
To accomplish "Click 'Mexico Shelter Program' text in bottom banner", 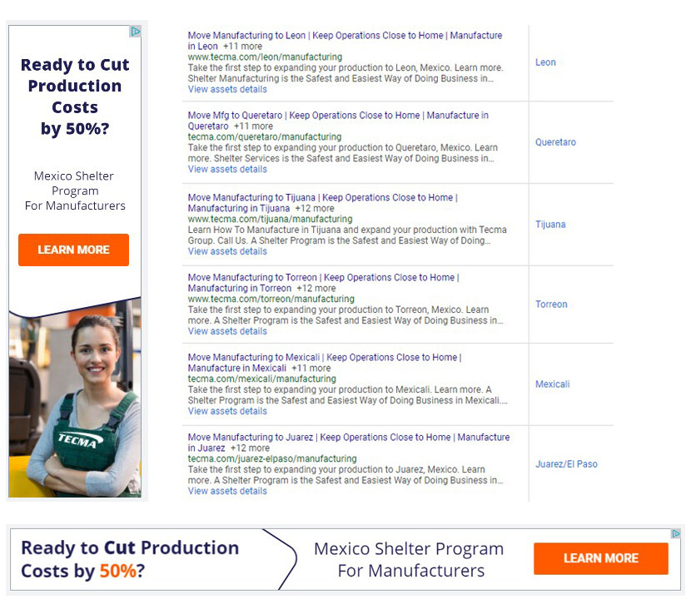I will click(x=409, y=549).
